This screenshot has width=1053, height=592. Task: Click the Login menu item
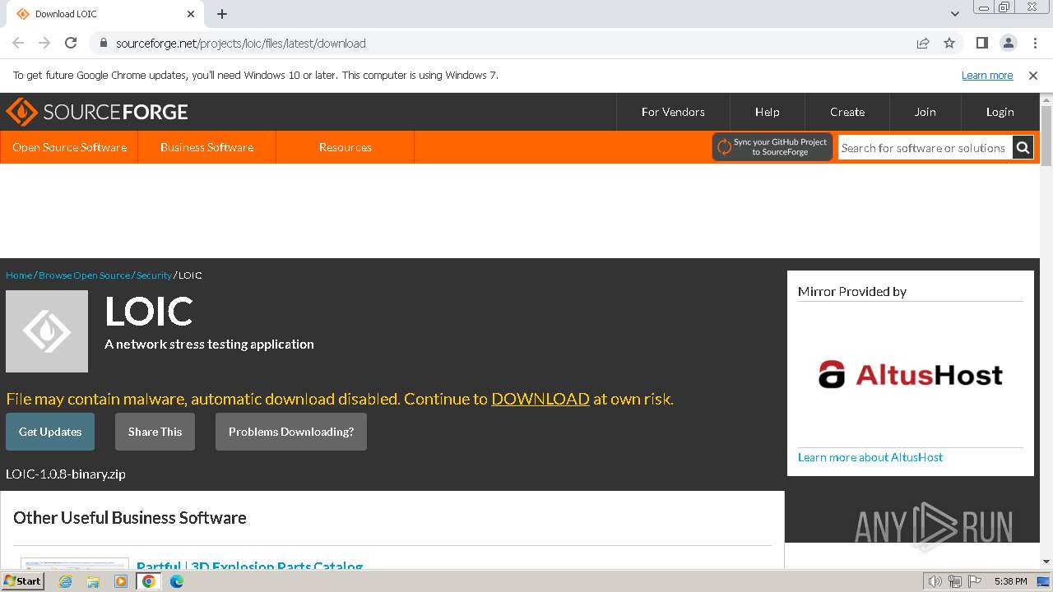pos(1000,112)
